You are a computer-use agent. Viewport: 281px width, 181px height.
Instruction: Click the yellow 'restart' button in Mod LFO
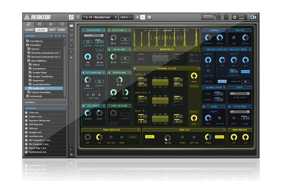tap(219, 137)
